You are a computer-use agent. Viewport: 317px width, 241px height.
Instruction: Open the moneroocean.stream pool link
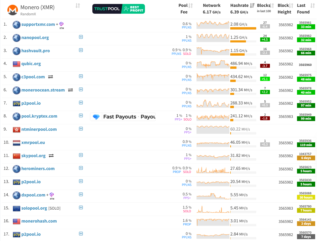click(x=43, y=90)
